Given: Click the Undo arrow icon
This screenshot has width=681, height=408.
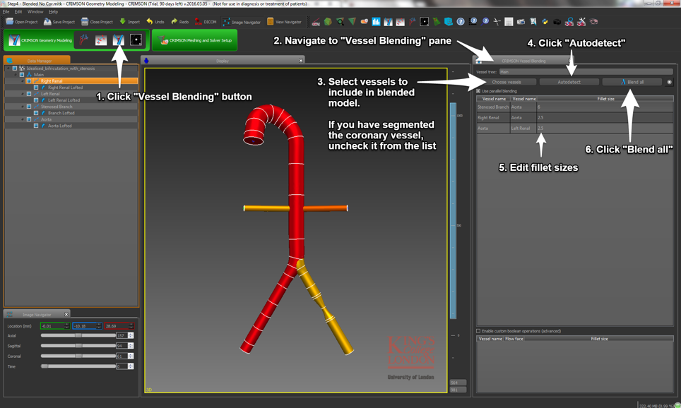Looking at the screenshot, I should [x=150, y=22].
